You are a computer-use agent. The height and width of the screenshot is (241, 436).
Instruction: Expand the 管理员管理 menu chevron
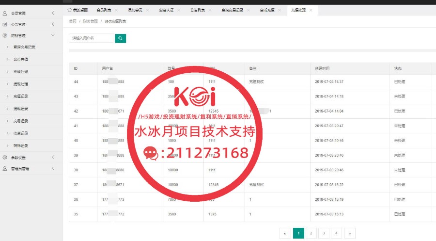pyautogui.click(x=53, y=168)
